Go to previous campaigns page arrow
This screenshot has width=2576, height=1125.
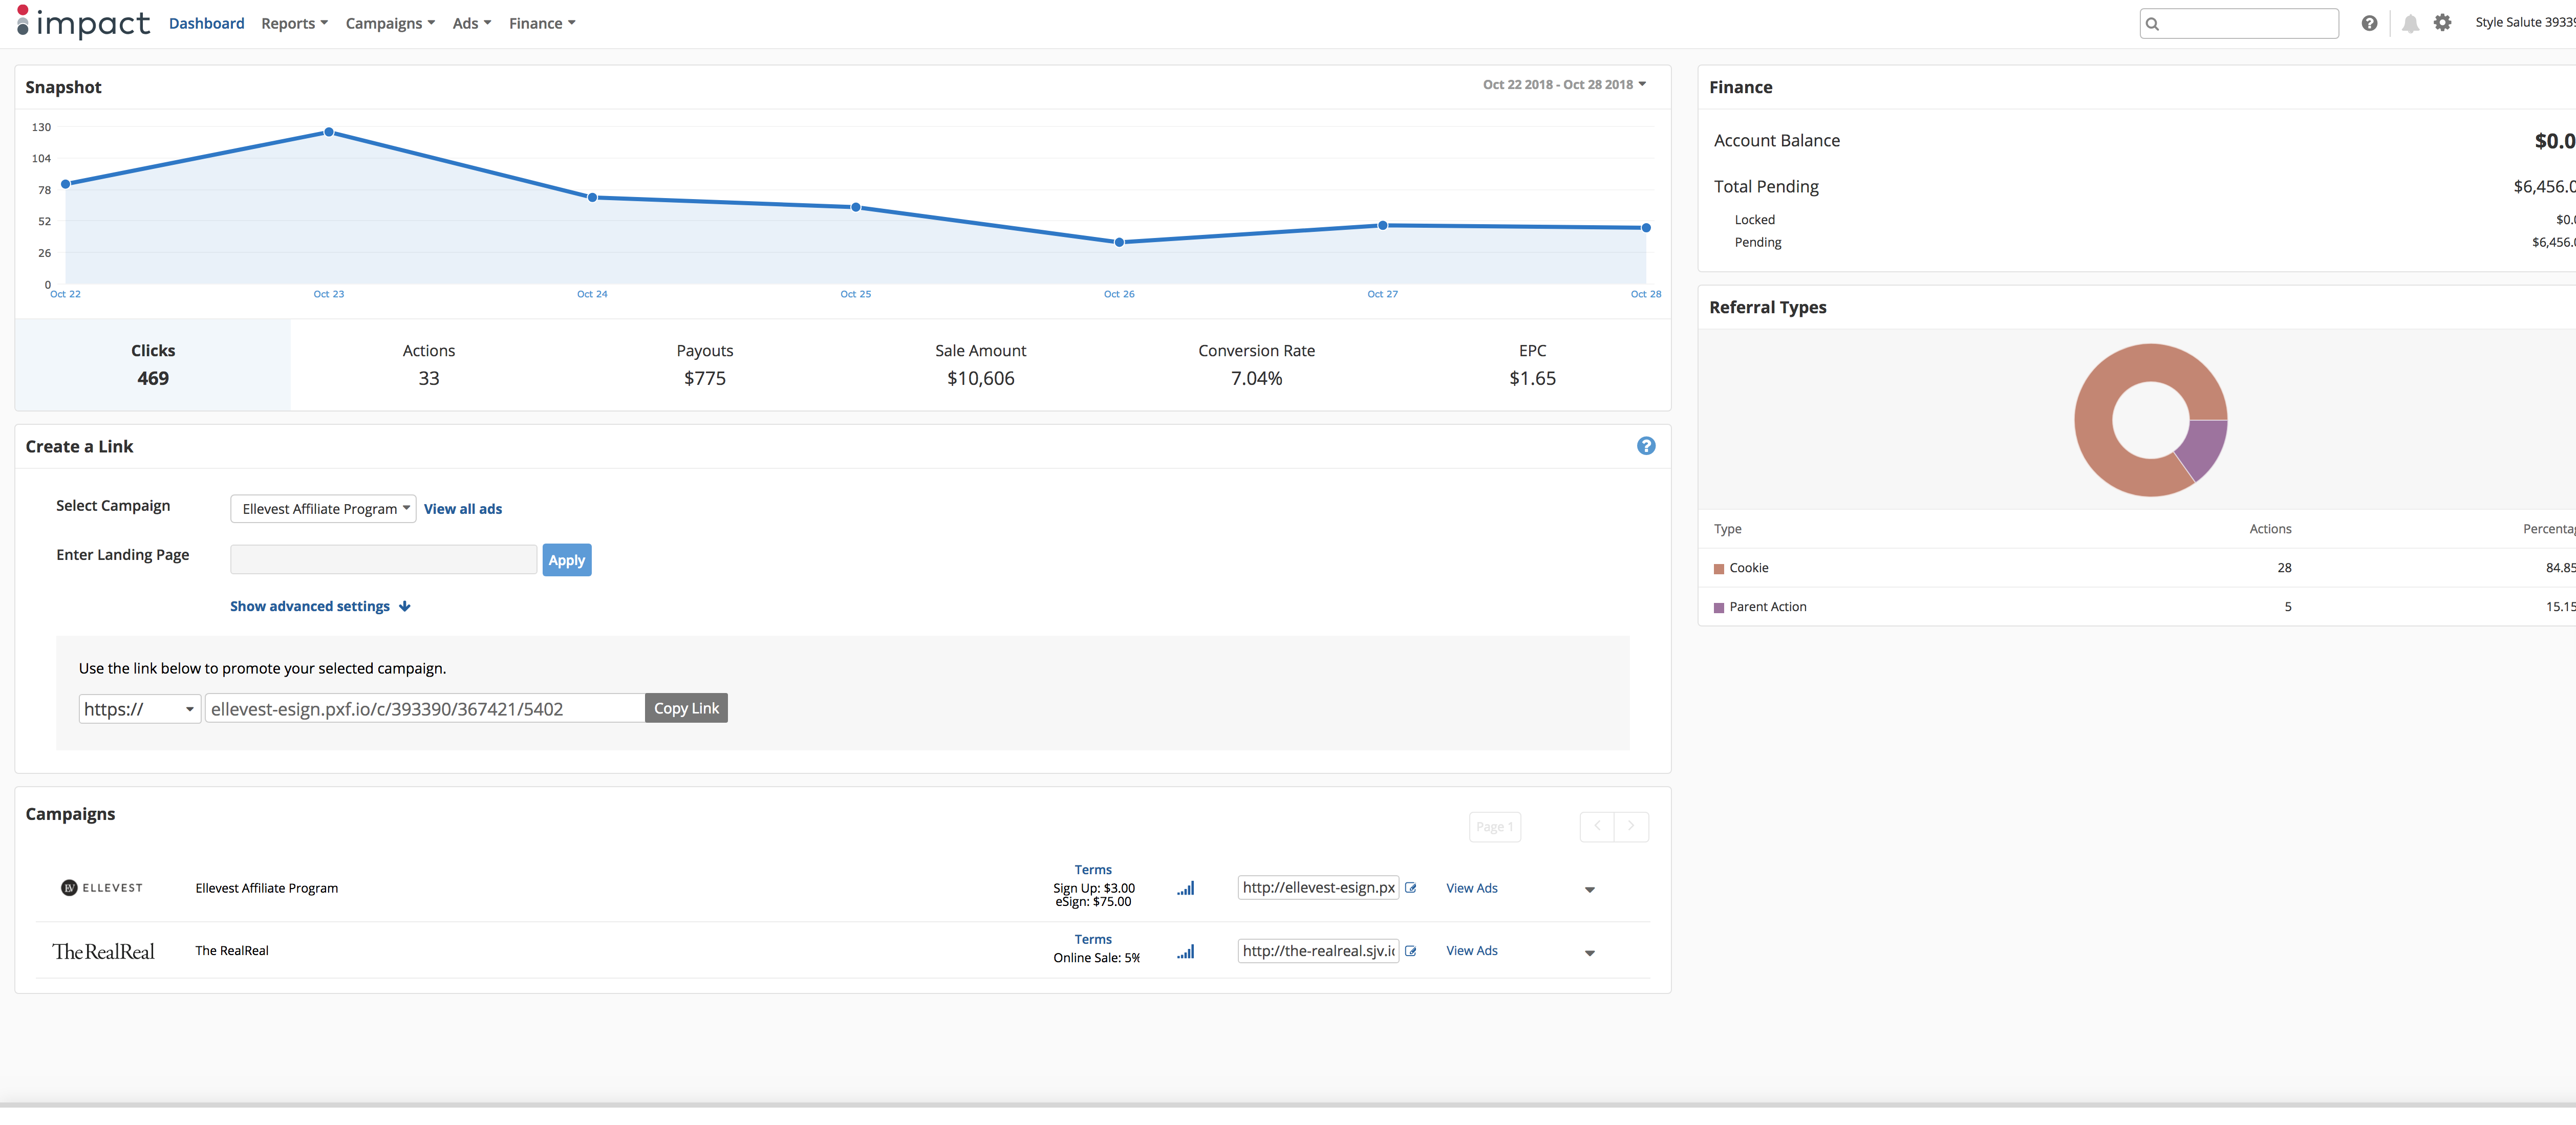pos(1597,826)
